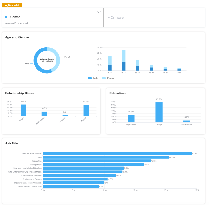Screen dimensions: 209x205
Task: Click the Arts, Entertainment, Sports and Media bar
Action: coord(82,172)
